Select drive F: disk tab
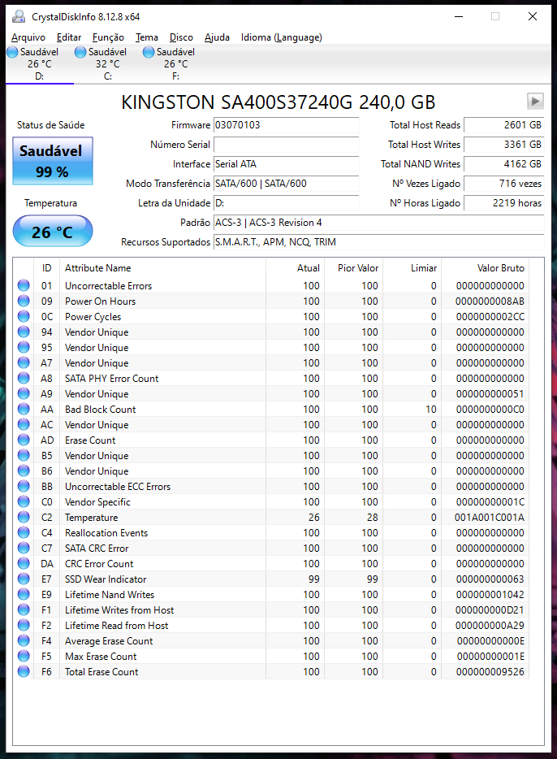557x759 pixels. point(175,64)
